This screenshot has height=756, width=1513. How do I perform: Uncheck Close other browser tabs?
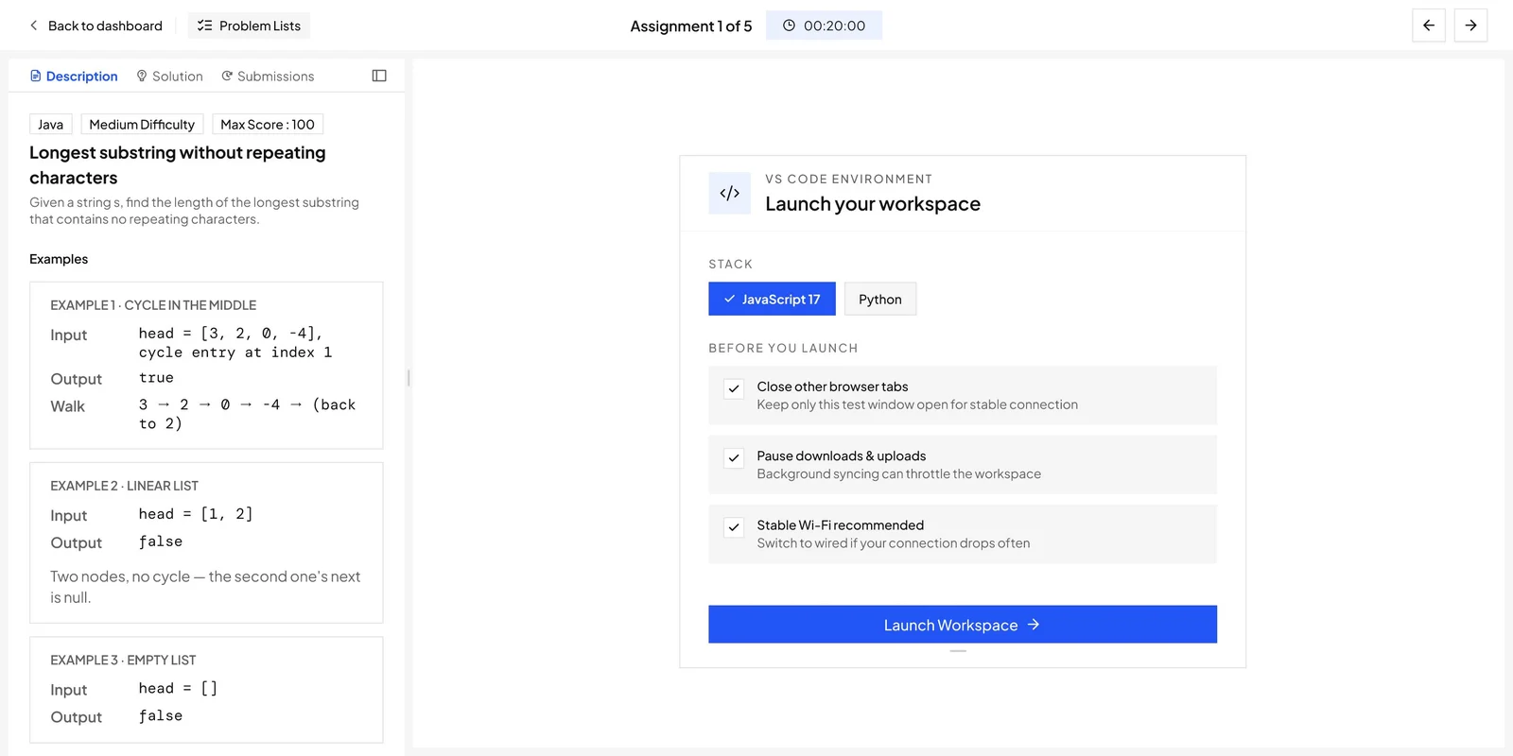(x=734, y=388)
